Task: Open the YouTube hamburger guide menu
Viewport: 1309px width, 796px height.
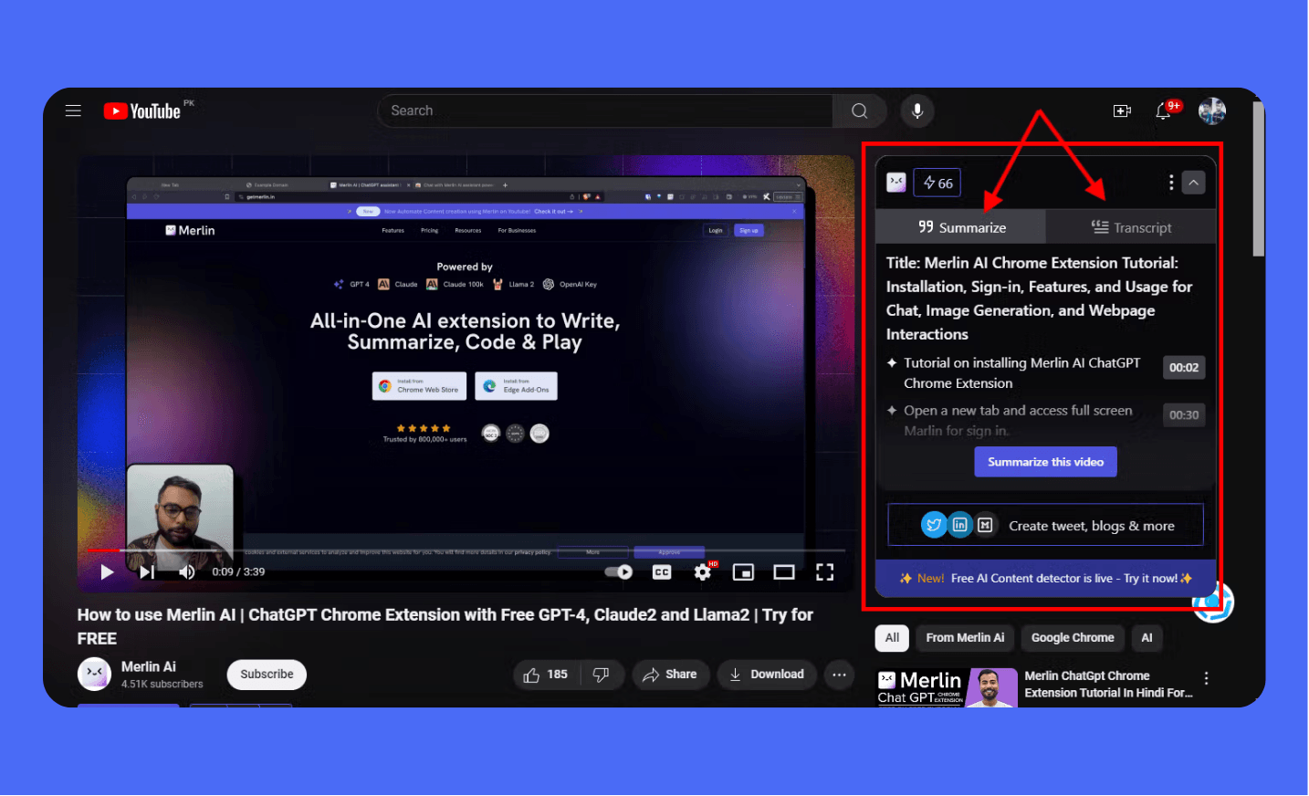Action: (x=73, y=110)
